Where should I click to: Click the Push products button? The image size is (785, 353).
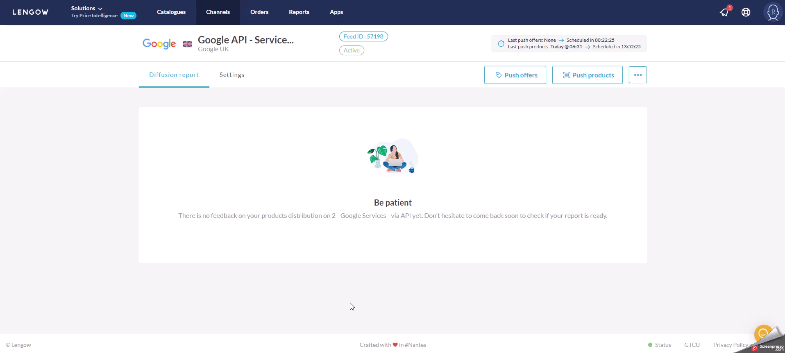(x=588, y=75)
